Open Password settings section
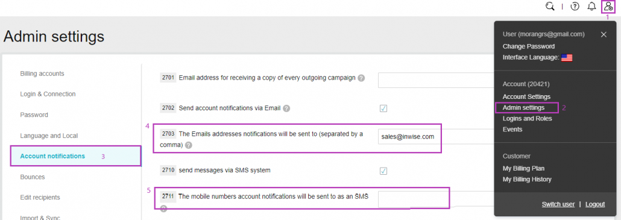 (x=34, y=115)
